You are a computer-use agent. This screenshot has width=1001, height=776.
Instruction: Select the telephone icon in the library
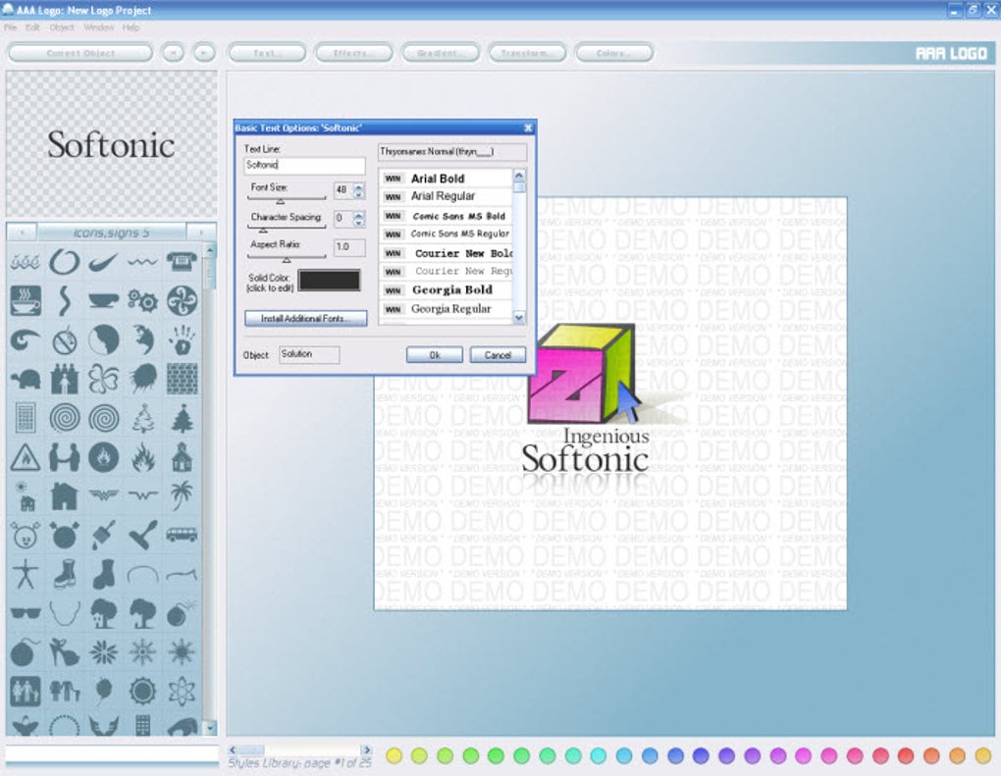(x=182, y=261)
